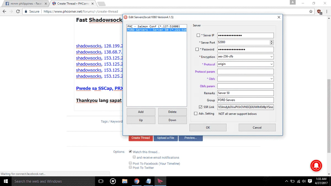Increase Server Port with up stepper arrow
The width and height of the screenshot is (331, 186).
(x=272, y=41)
